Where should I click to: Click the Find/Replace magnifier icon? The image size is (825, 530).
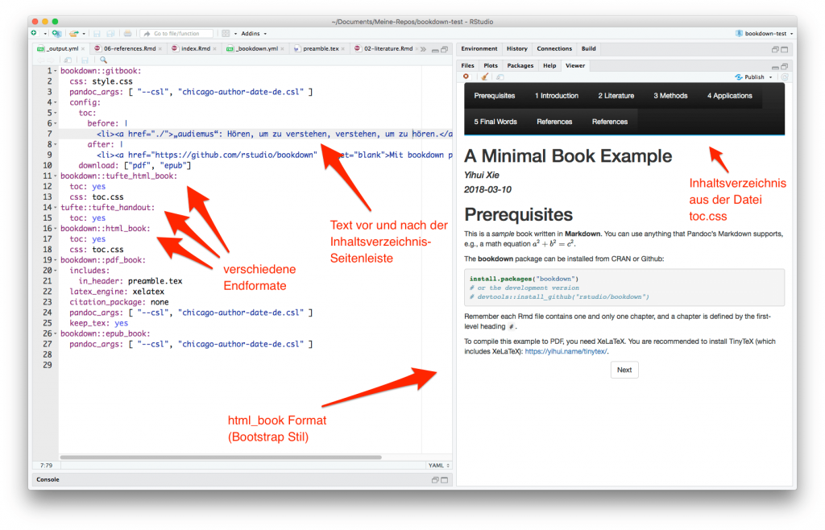[x=104, y=60]
